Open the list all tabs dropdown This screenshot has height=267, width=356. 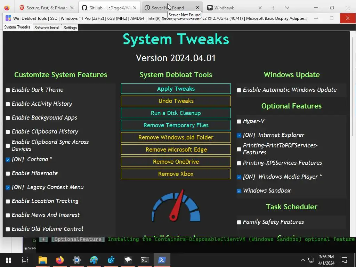[x=287, y=8]
